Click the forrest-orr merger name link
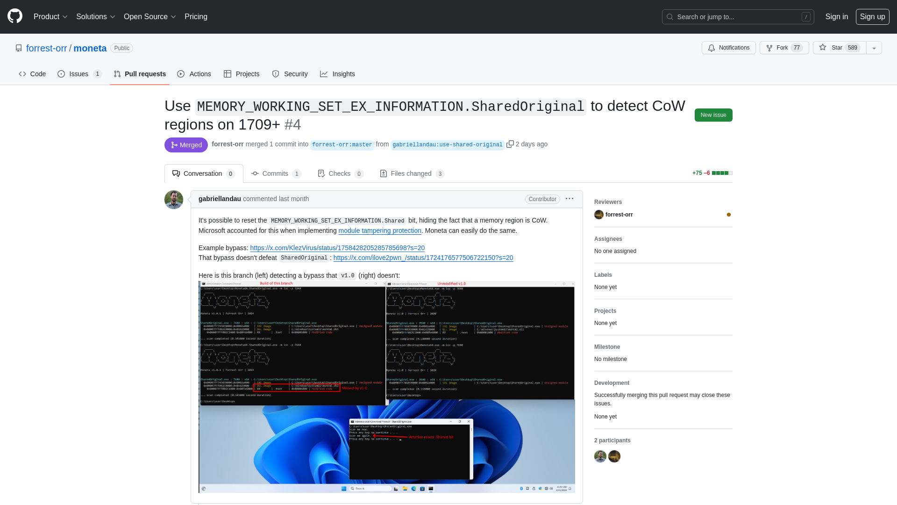Screen dimensions: 897x505 tap(228, 144)
